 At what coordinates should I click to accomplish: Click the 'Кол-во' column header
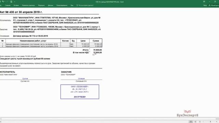[x=65, y=41]
